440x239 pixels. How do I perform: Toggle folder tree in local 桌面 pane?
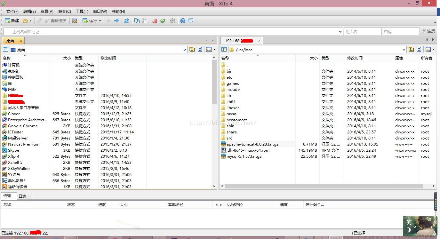(x=5, y=49)
